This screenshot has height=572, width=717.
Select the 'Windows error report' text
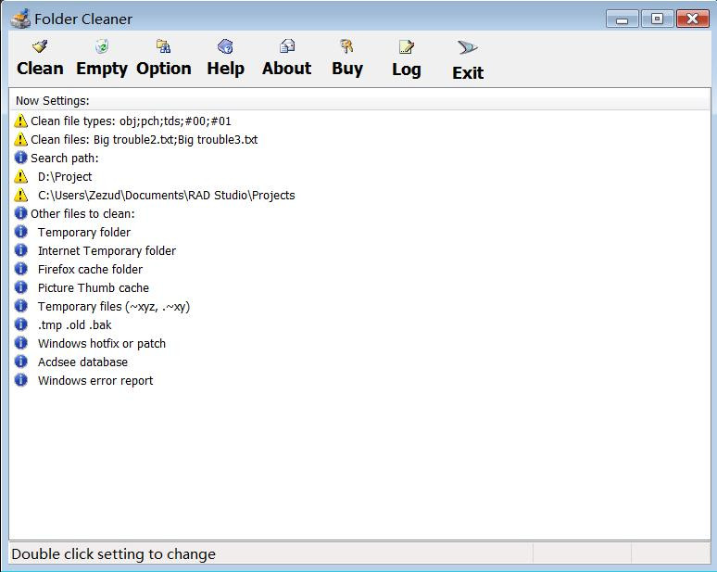tap(95, 381)
